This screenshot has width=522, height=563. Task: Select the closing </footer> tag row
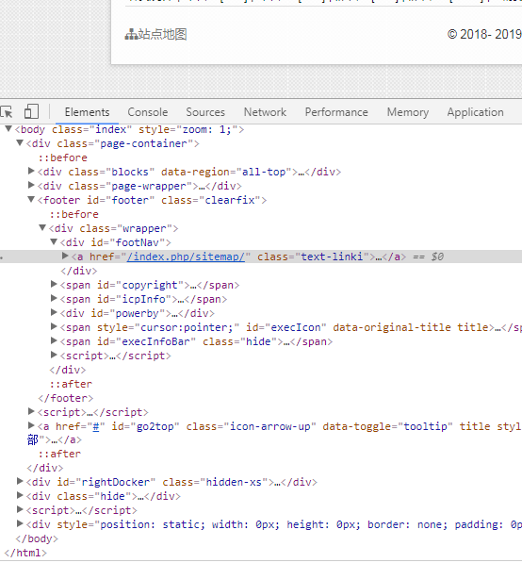click(66, 398)
